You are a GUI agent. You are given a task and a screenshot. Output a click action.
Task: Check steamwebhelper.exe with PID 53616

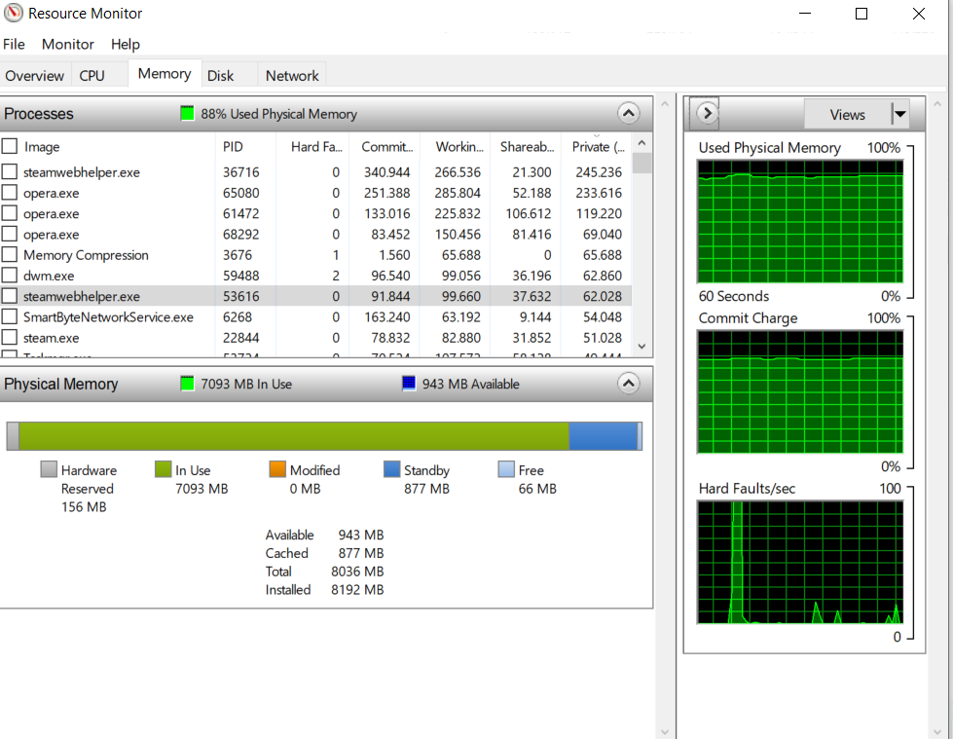(9, 296)
